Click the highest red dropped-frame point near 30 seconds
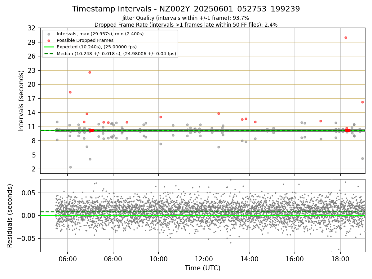The width and height of the screenshot is (372, 279). coord(346,38)
